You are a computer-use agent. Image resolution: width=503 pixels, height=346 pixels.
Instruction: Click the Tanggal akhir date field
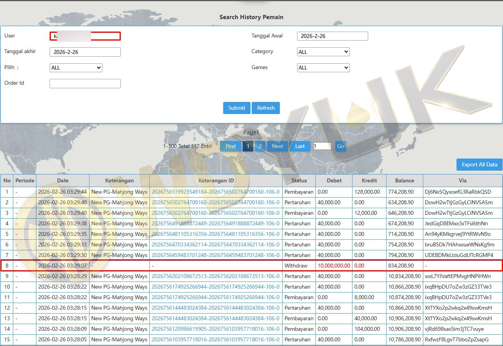(x=85, y=52)
